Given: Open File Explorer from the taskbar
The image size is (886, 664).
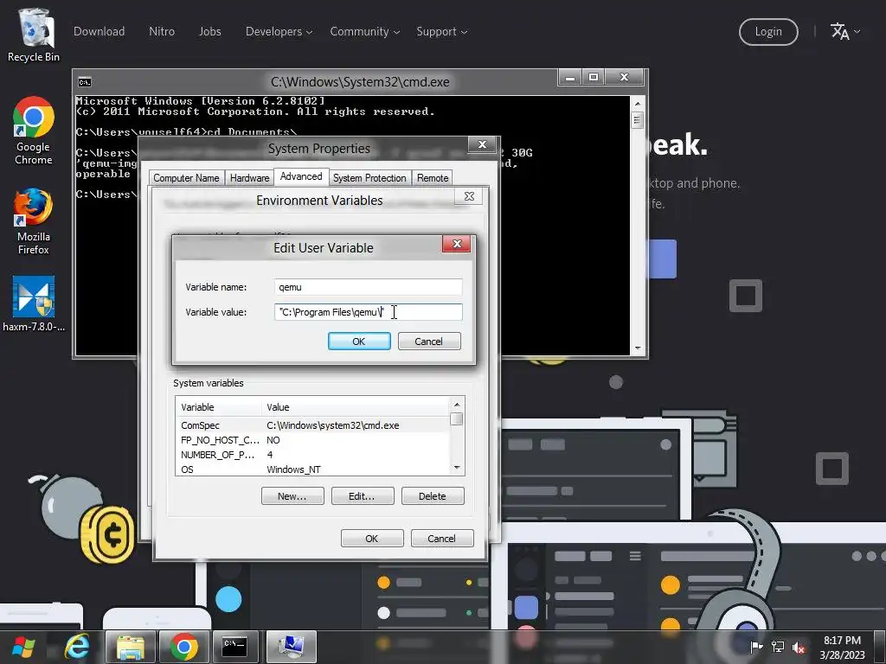Looking at the screenshot, I should (x=131, y=647).
